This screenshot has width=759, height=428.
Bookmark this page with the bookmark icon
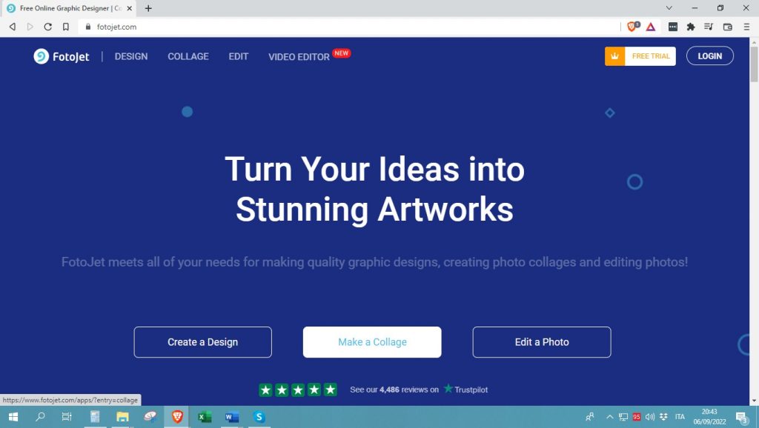(x=66, y=27)
